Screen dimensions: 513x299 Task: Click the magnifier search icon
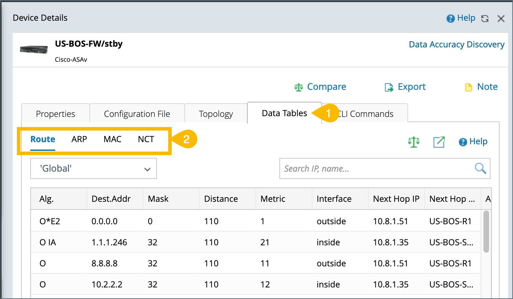[480, 168]
